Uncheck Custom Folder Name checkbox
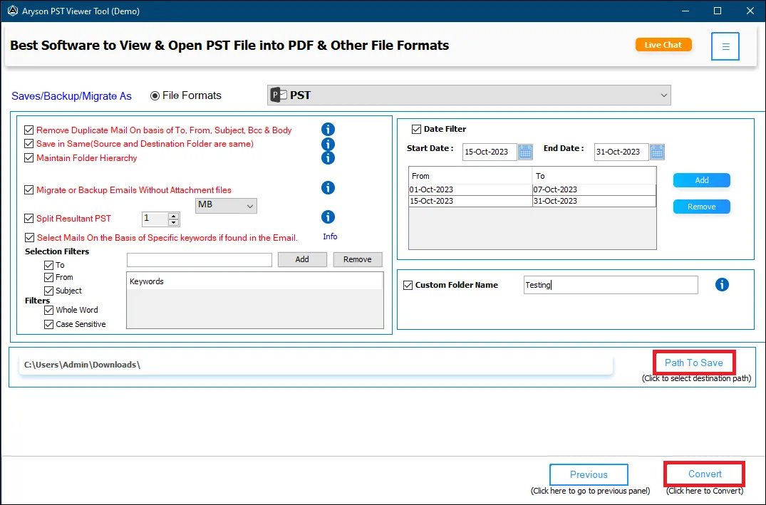The image size is (766, 505). pyautogui.click(x=408, y=285)
